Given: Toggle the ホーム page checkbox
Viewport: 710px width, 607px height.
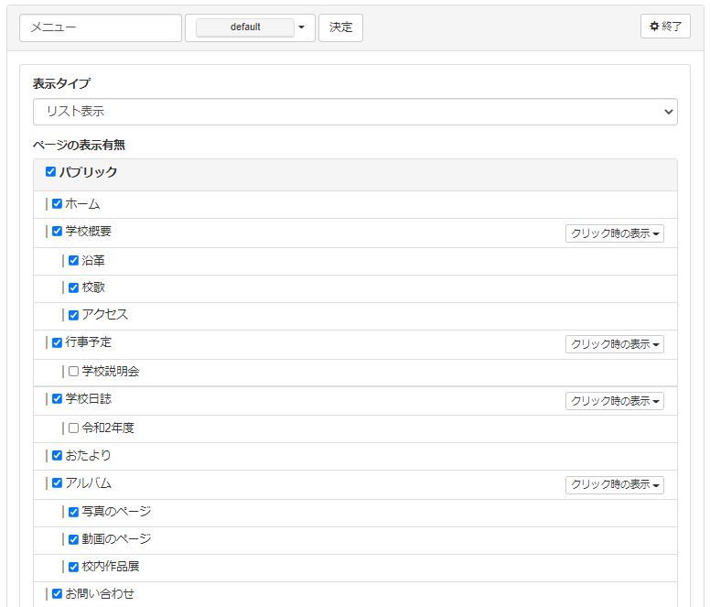Looking at the screenshot, I should click(57, 204).
